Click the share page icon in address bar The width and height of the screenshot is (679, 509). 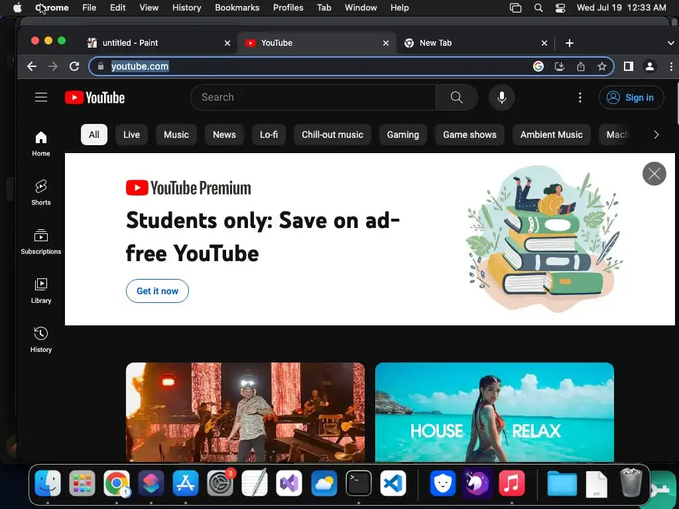click(x=581, y=66)
